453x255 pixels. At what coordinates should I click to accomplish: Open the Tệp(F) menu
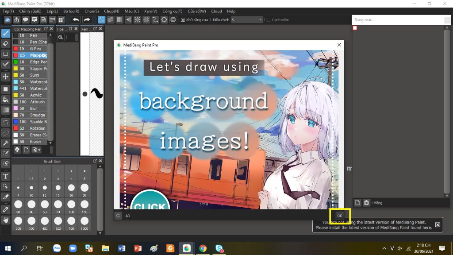[8, 11]
